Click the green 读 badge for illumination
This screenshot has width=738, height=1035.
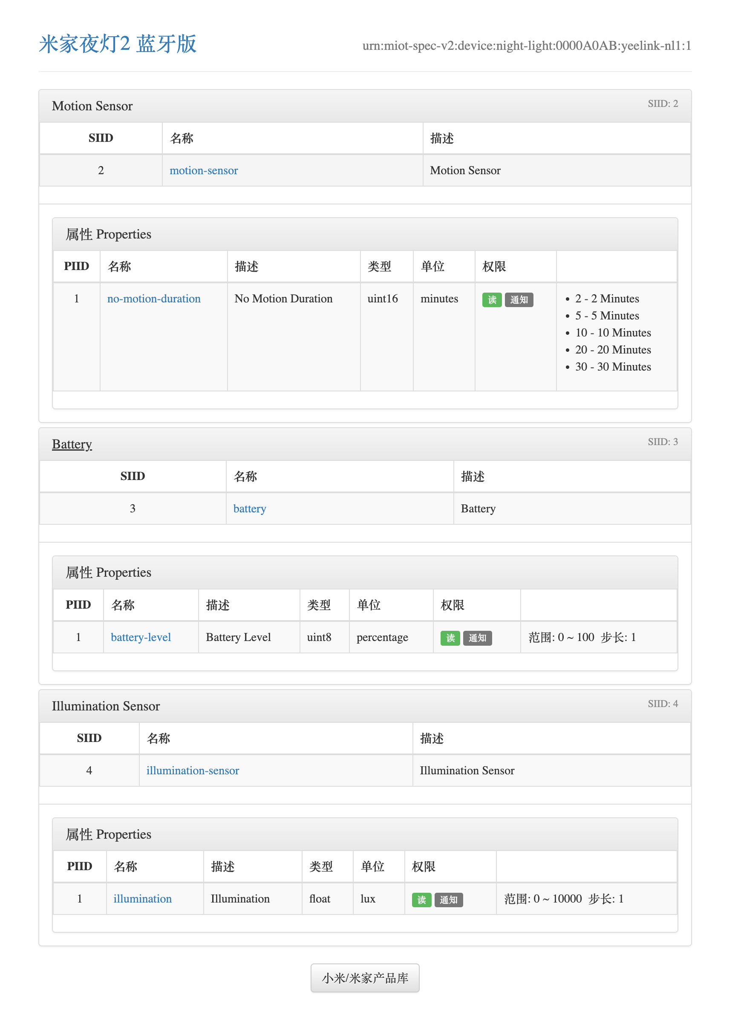(421, 899)
